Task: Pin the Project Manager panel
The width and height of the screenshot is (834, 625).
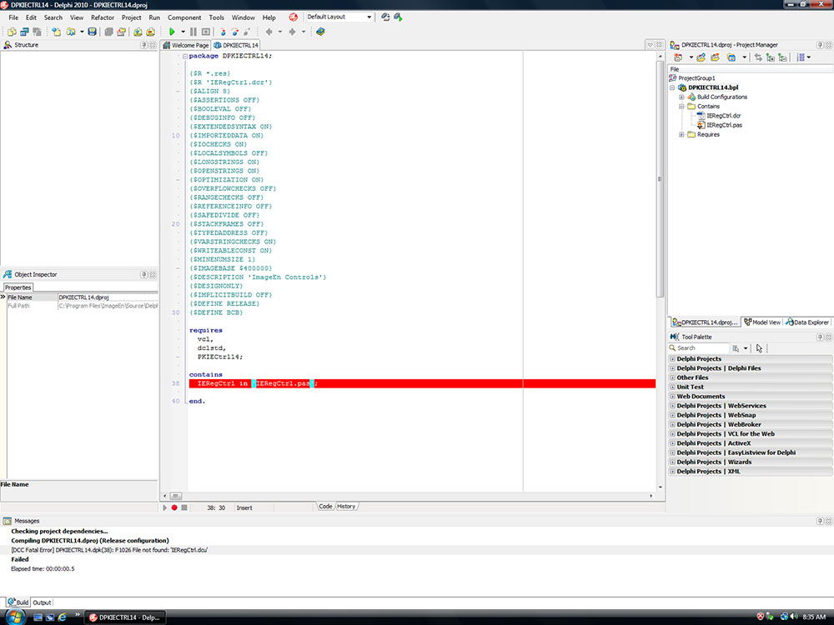Action: click(x=820, y=45)
